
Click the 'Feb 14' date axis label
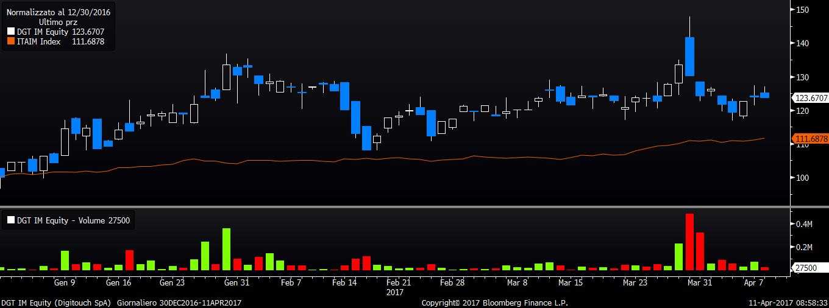tap(344, 283)
